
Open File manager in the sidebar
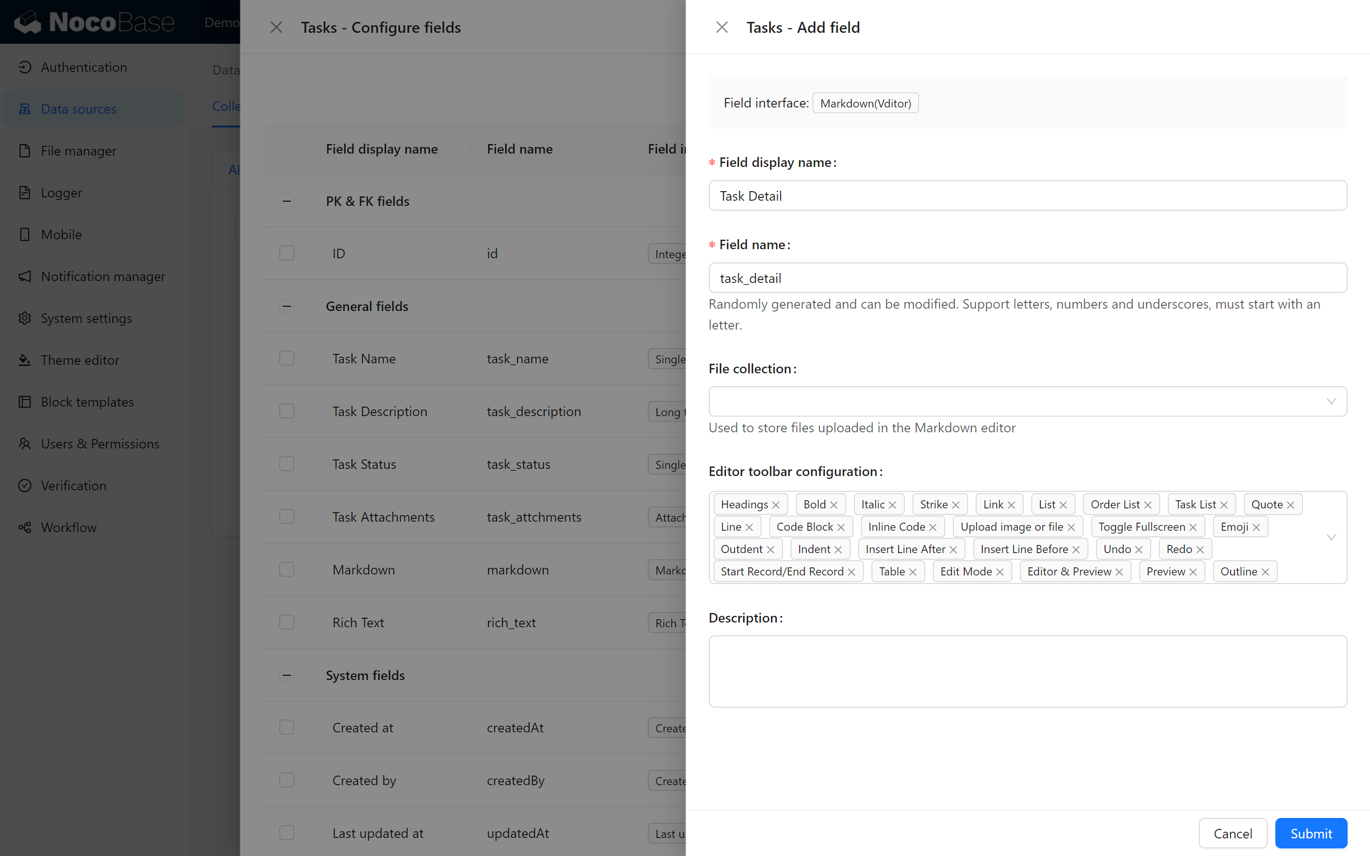[93, 151]
